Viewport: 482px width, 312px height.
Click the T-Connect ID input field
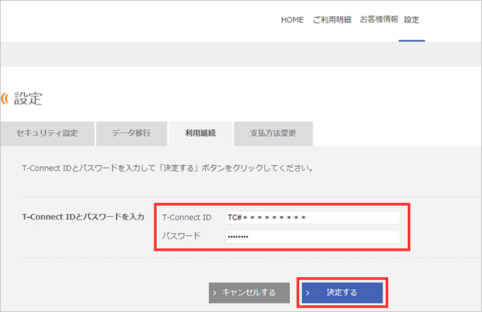point(311,218)
